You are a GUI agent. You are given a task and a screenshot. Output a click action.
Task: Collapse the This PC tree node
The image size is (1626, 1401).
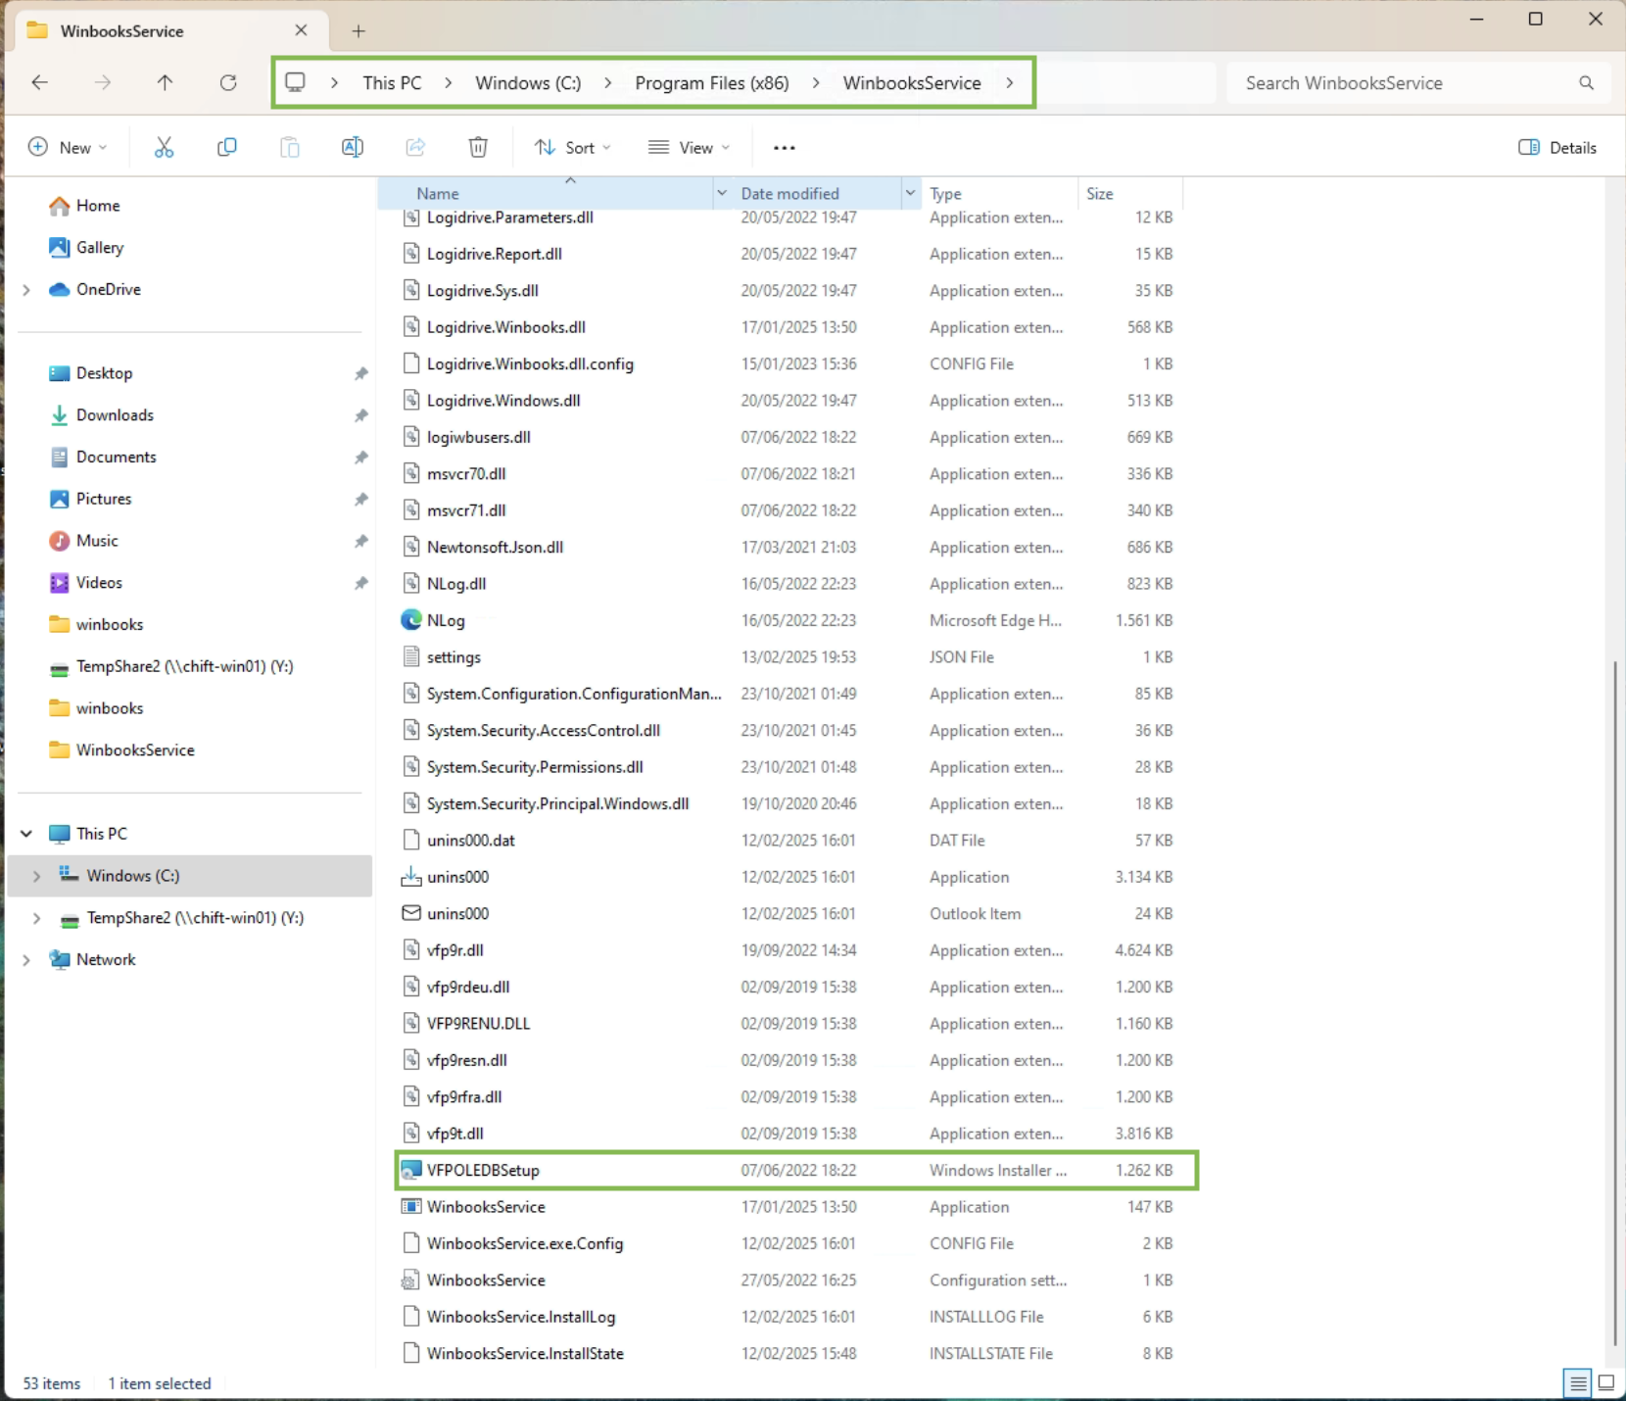pyautogui.click(x=26, y=834)
